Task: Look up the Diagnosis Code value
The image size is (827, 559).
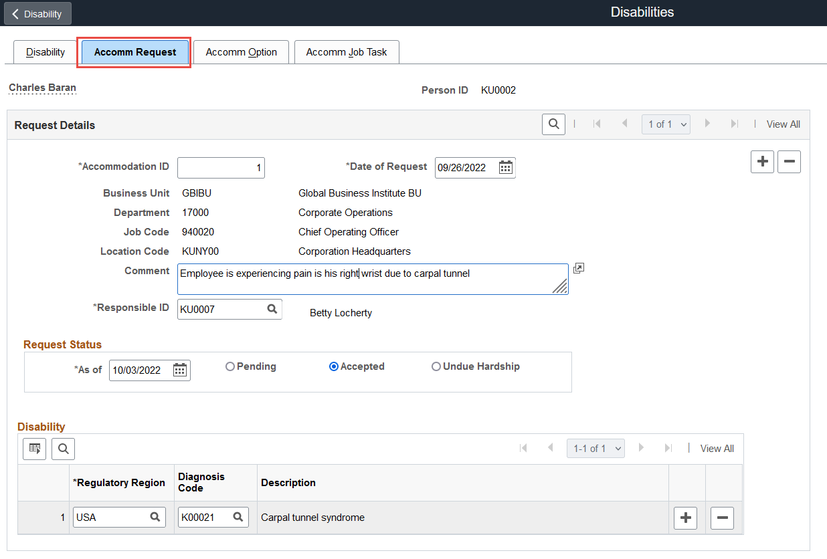Action: (238, 517)
